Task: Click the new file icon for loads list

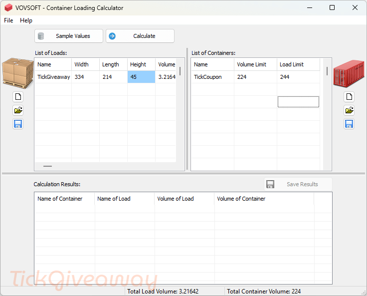Action: [18, 96]
